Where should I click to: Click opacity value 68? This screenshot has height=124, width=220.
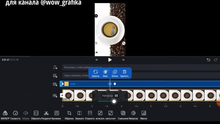tap(116, 96)
